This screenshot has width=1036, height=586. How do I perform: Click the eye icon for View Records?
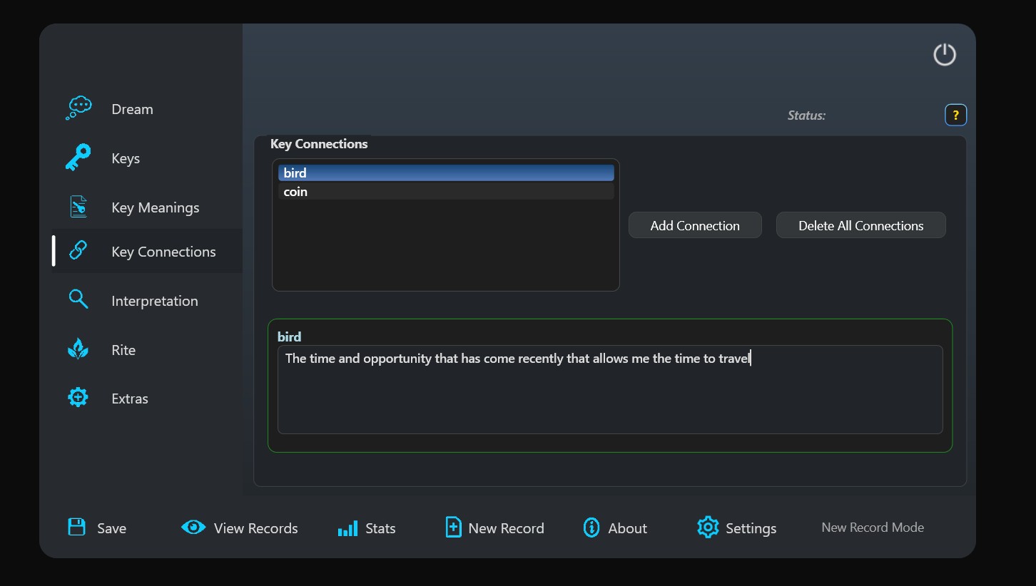click(x=193, y=527)
